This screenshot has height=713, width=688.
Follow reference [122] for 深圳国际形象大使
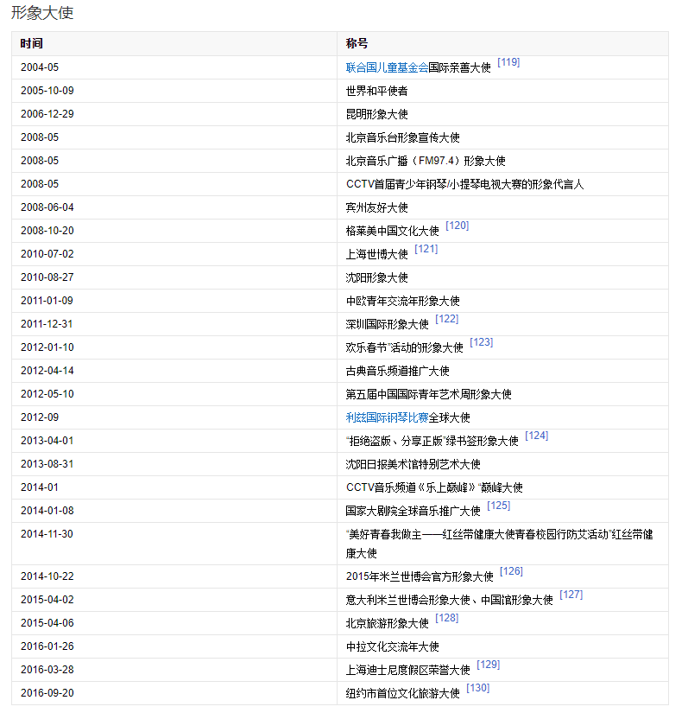(x=447, y=319)
